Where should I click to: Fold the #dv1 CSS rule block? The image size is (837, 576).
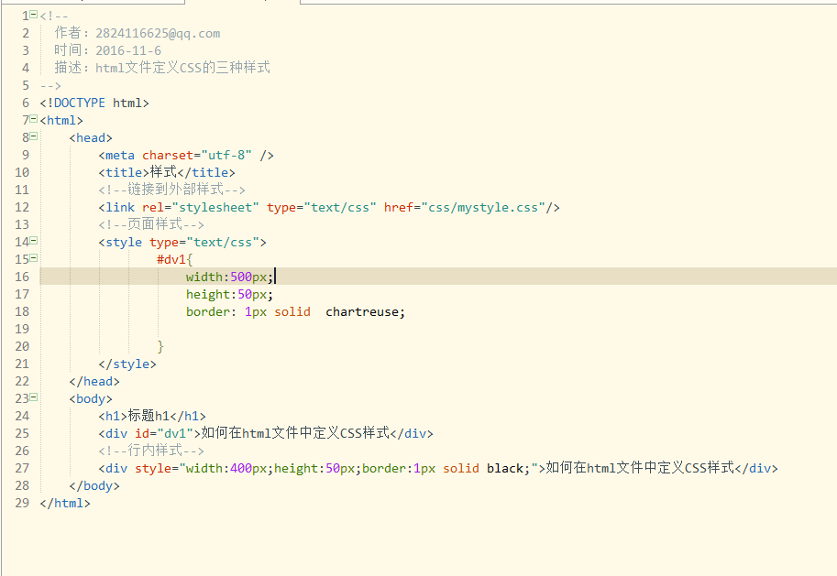coord(34,258)
